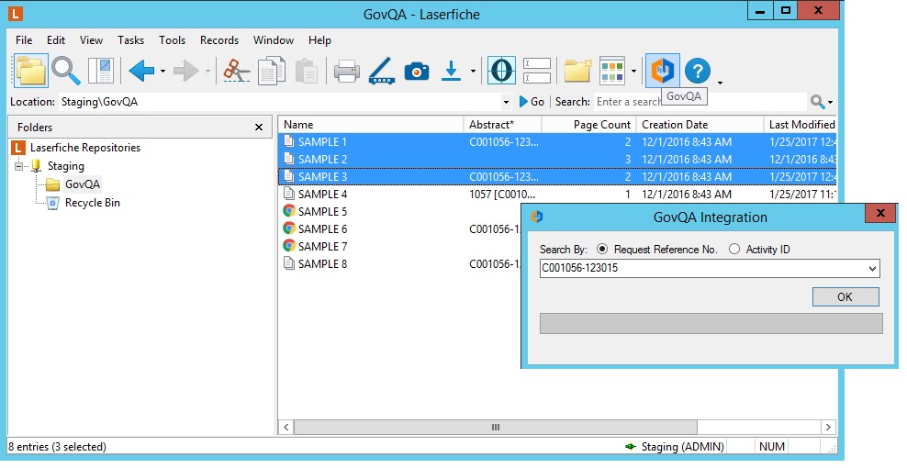Open toolbar overflow options arrow
Image resolution: width=907 pixels, height=468 pixels.
(720, 83)
